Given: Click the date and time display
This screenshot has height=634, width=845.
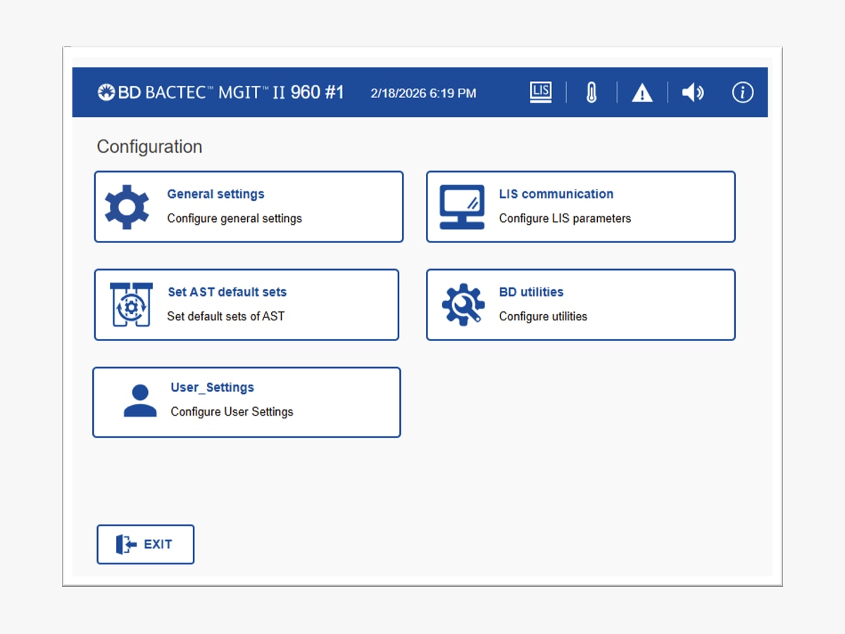Looking at the screenshot, I should coord(423,93).
